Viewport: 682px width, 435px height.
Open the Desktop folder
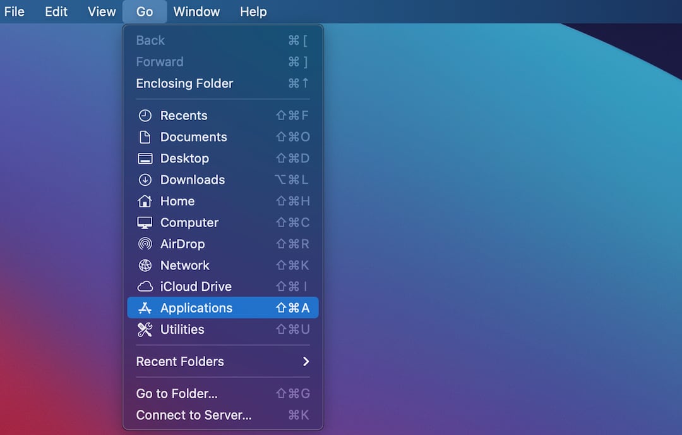[183, 158]
